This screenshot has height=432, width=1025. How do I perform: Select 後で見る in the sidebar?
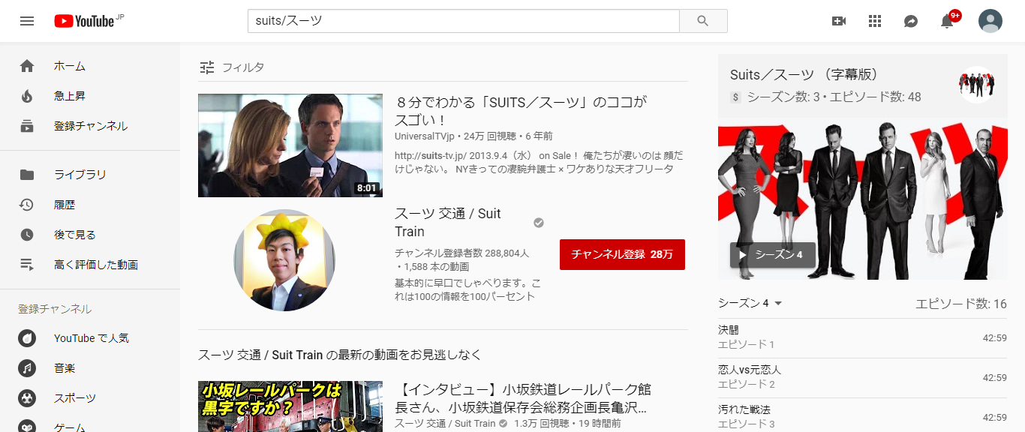click(75, 235)
